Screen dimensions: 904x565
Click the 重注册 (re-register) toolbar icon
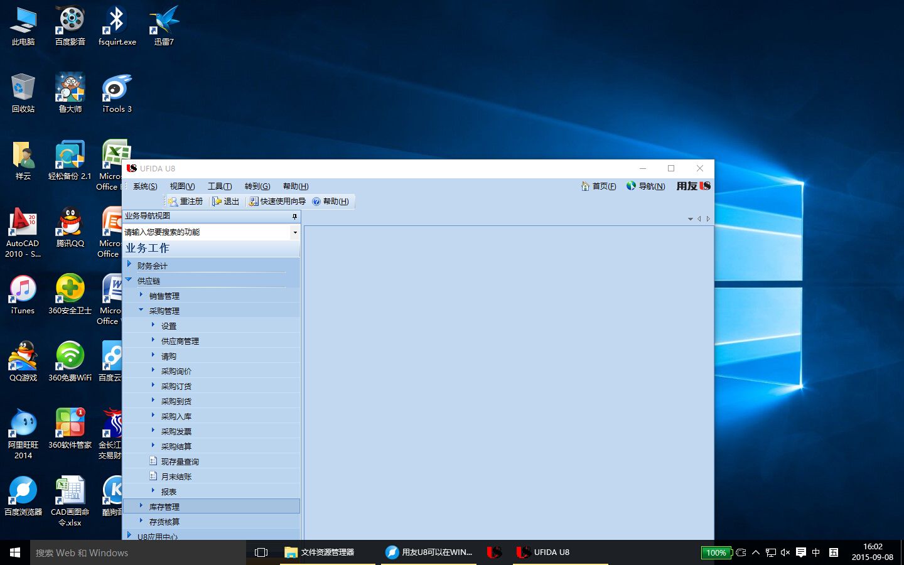tap(173, 202)
